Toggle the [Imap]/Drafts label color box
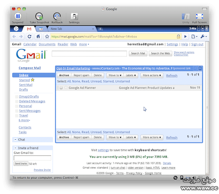 pyautogui.click(x=17, y=96)
